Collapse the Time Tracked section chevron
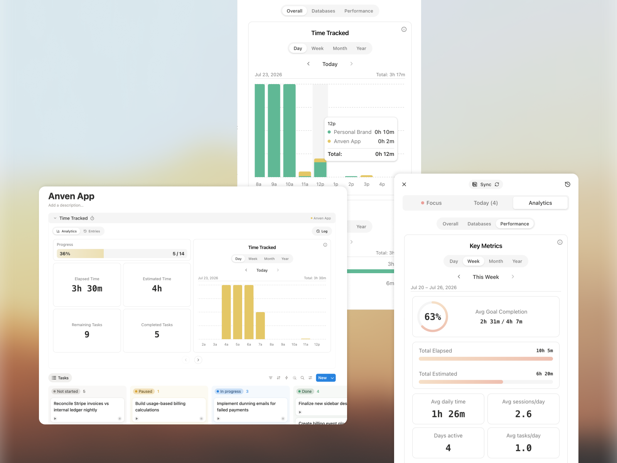The image size is (617, 463). coord(55,218)
